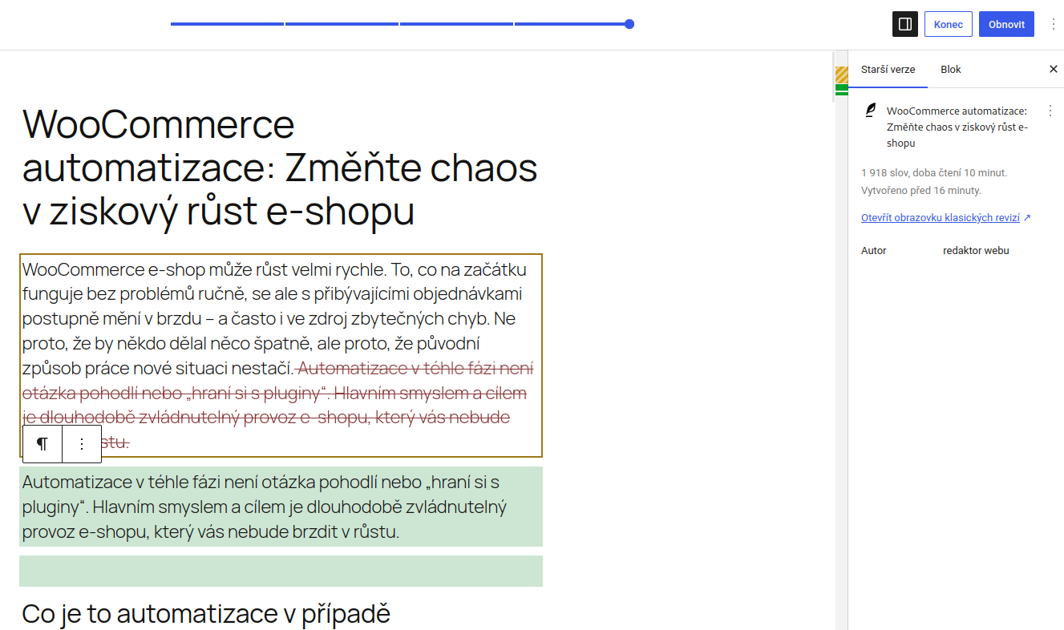Switch to the Blok tab

click(x=951, y=70)
